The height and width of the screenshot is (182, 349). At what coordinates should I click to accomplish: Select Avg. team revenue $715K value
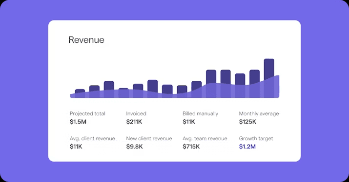point(191,146)
